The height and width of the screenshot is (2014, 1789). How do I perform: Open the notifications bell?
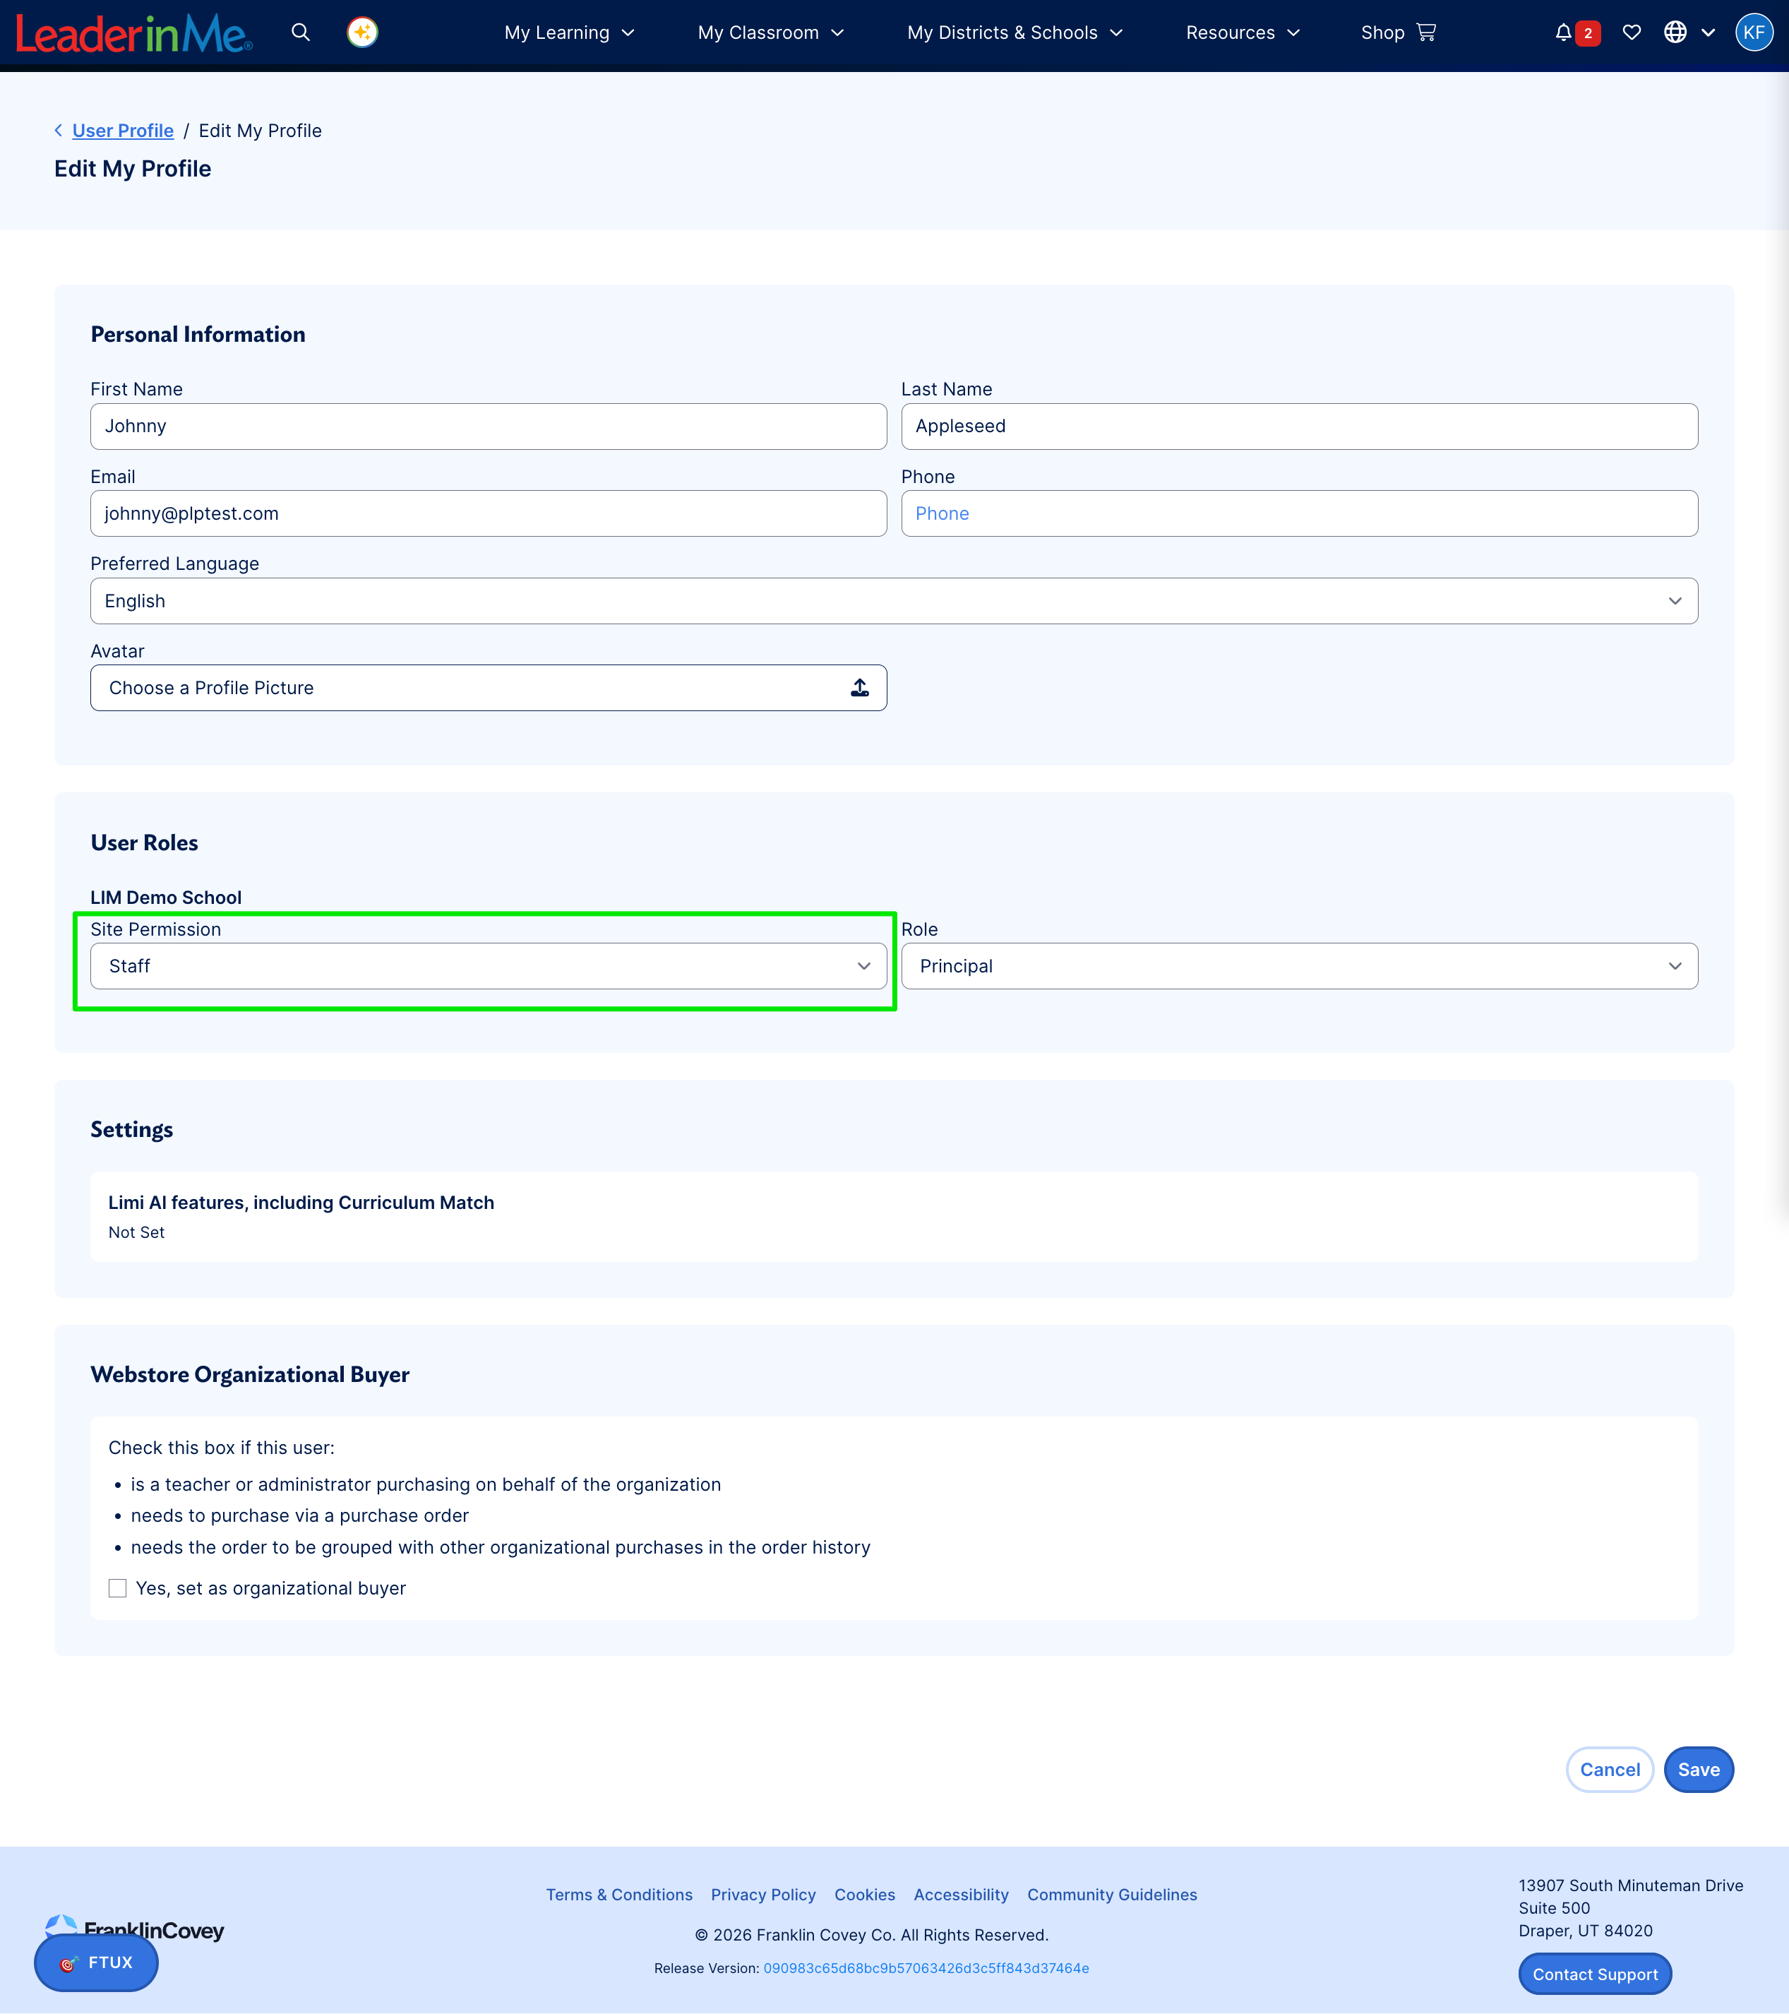[1562, 32]
